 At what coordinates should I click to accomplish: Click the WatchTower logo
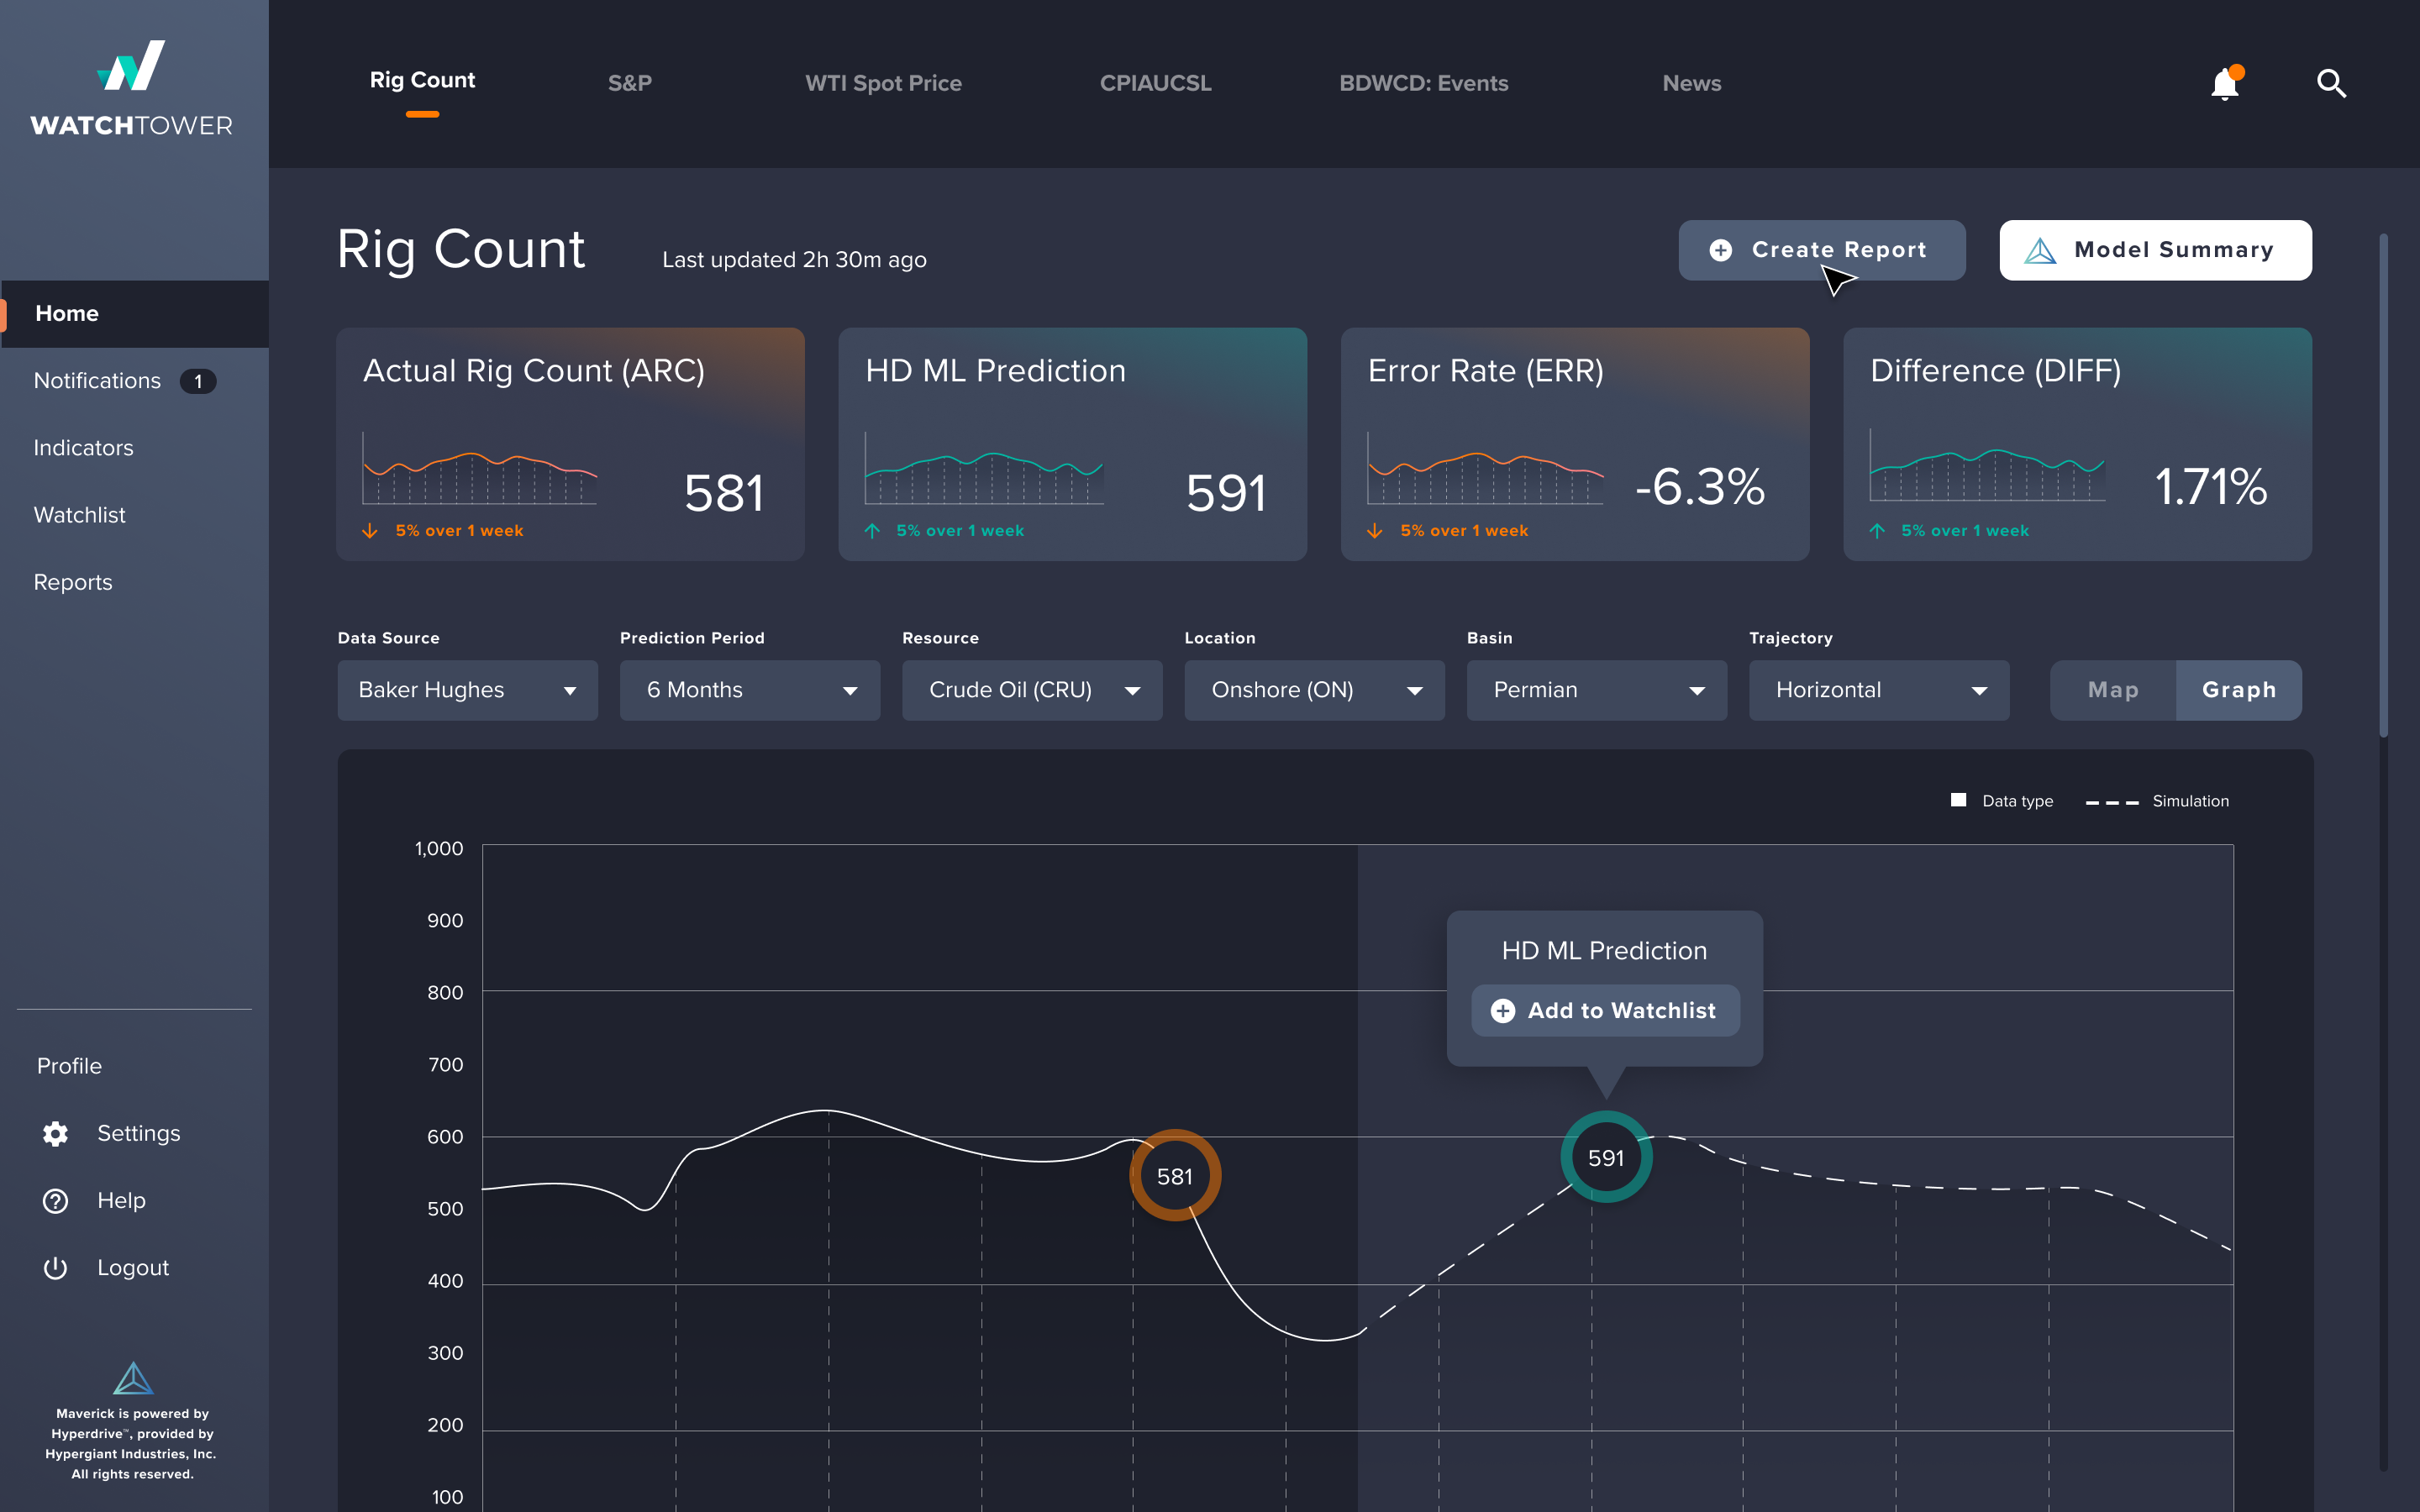[x=133, y=85]
